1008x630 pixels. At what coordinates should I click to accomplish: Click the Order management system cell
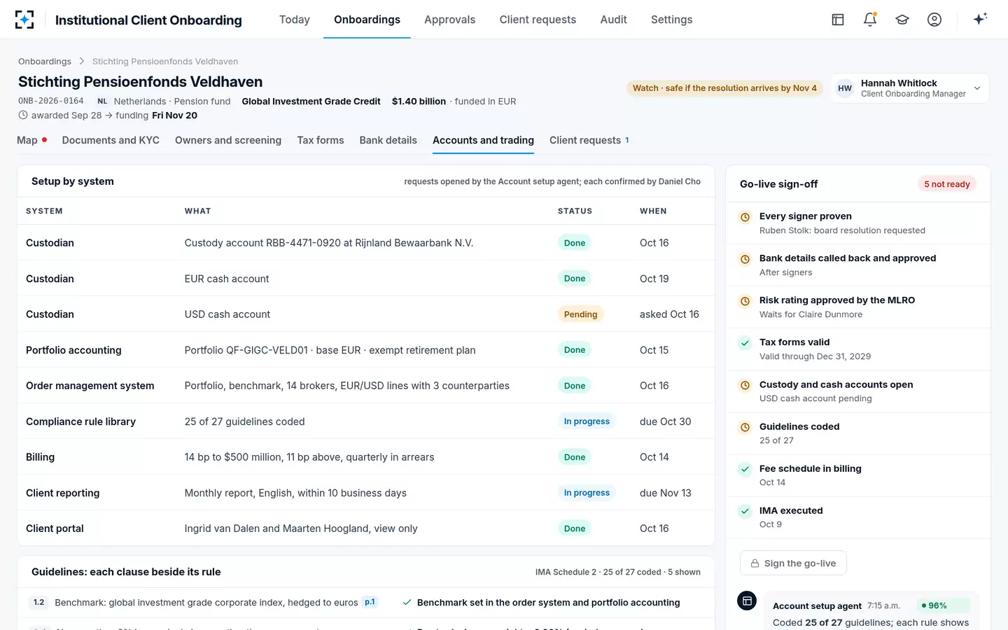(90, 386)
